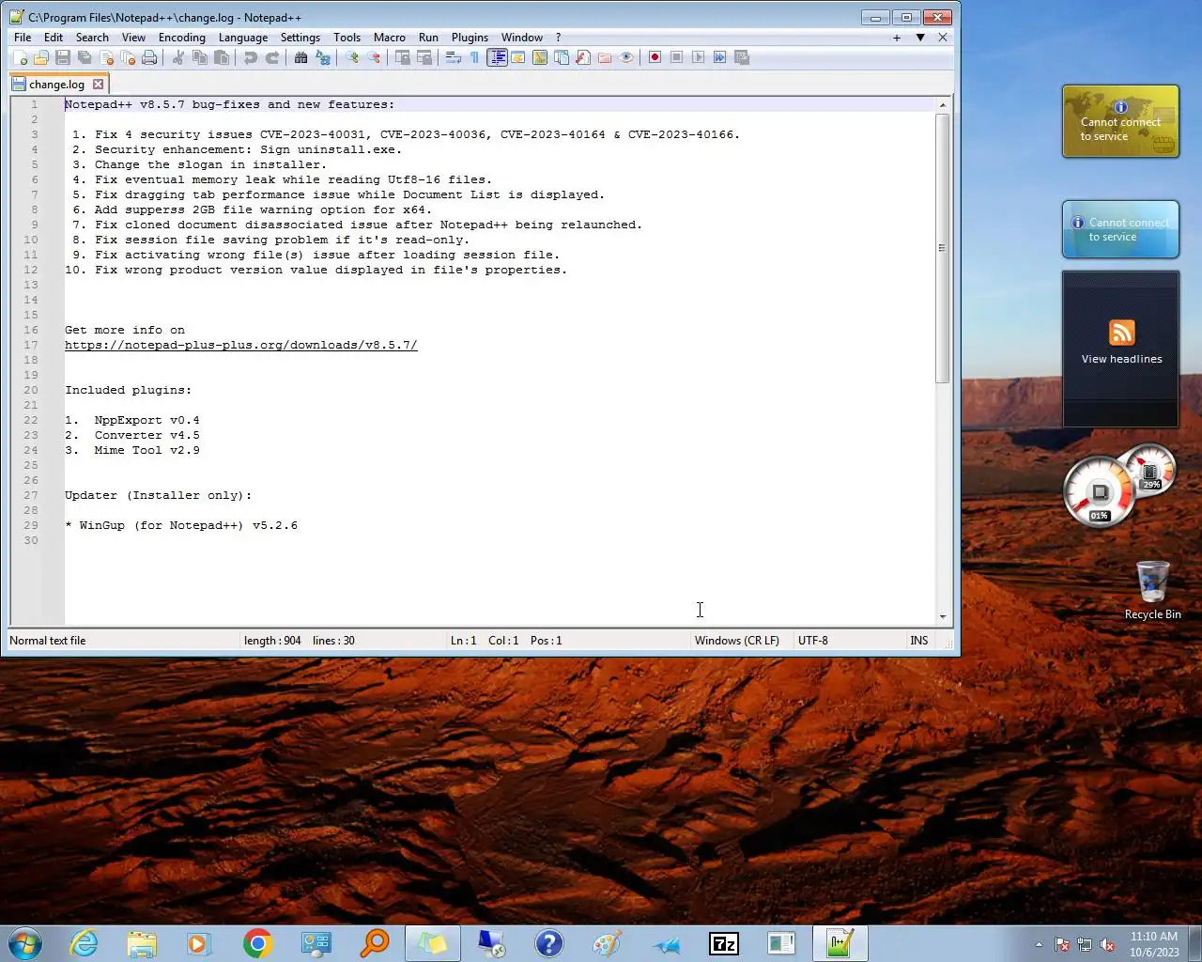Screen dimensions: 1202x962
Task: Open Folder as Workspace icon
Action: point(605,57)
